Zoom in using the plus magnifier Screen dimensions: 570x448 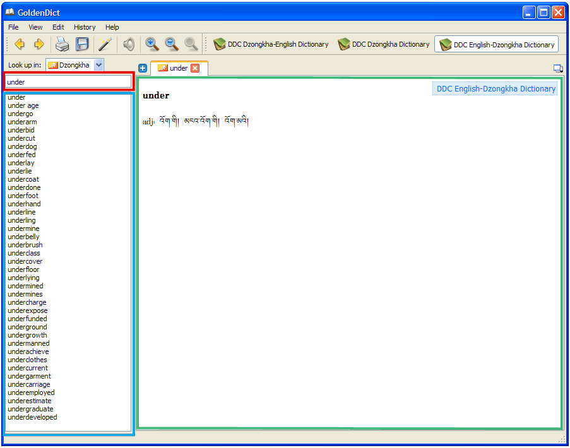pos(151,44)
